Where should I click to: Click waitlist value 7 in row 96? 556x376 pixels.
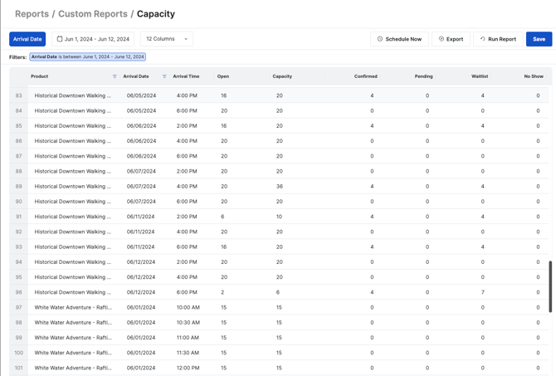tap(483, 292)
